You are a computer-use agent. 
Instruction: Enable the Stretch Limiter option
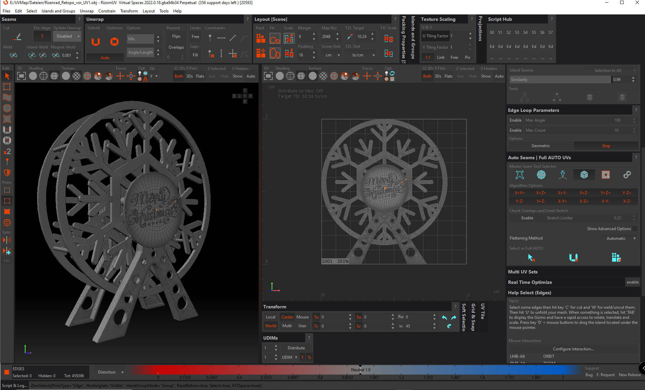click(527, 218)
